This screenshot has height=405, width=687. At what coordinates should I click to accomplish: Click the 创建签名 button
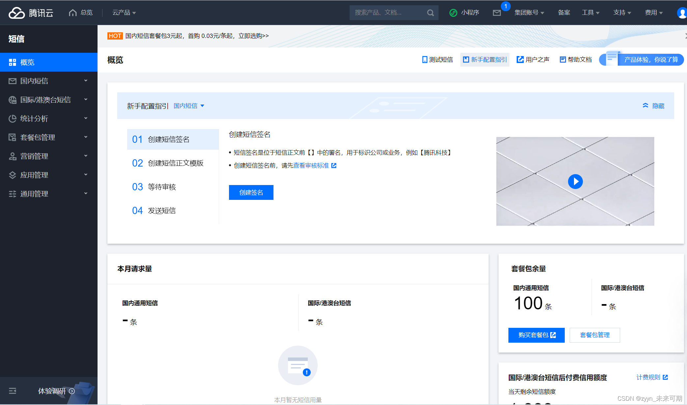[x=251, y=192]
